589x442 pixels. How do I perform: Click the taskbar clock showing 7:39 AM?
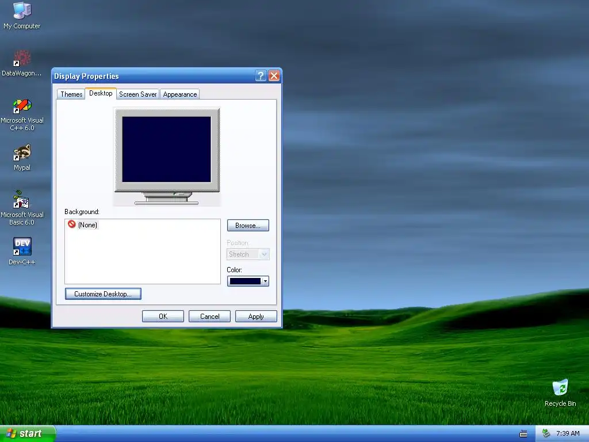tap(568, 434)
